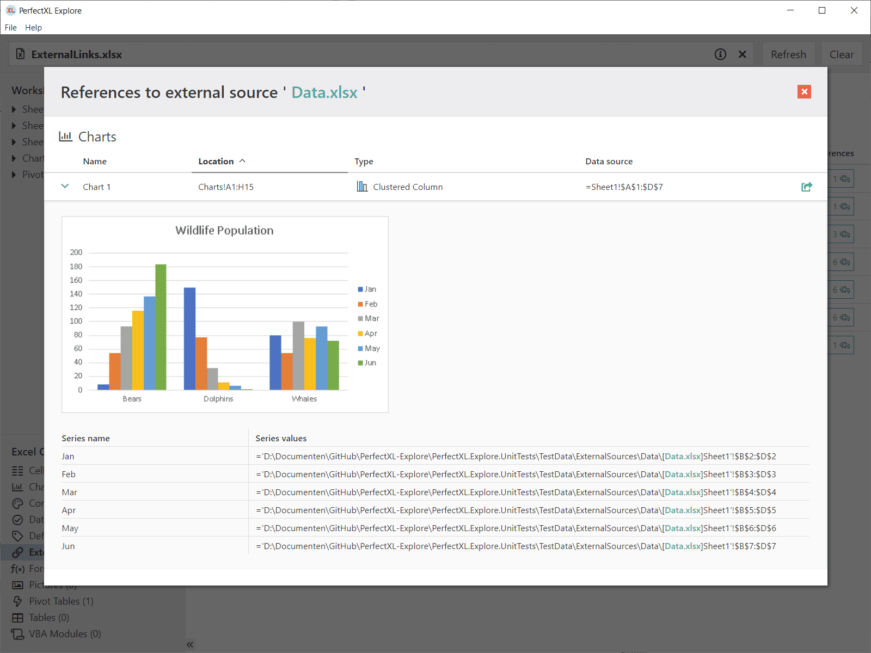Image resolution: width=871 pixels, height=653 pixels.
Task: Sort by the Location column header
Action: click(216, 162)
